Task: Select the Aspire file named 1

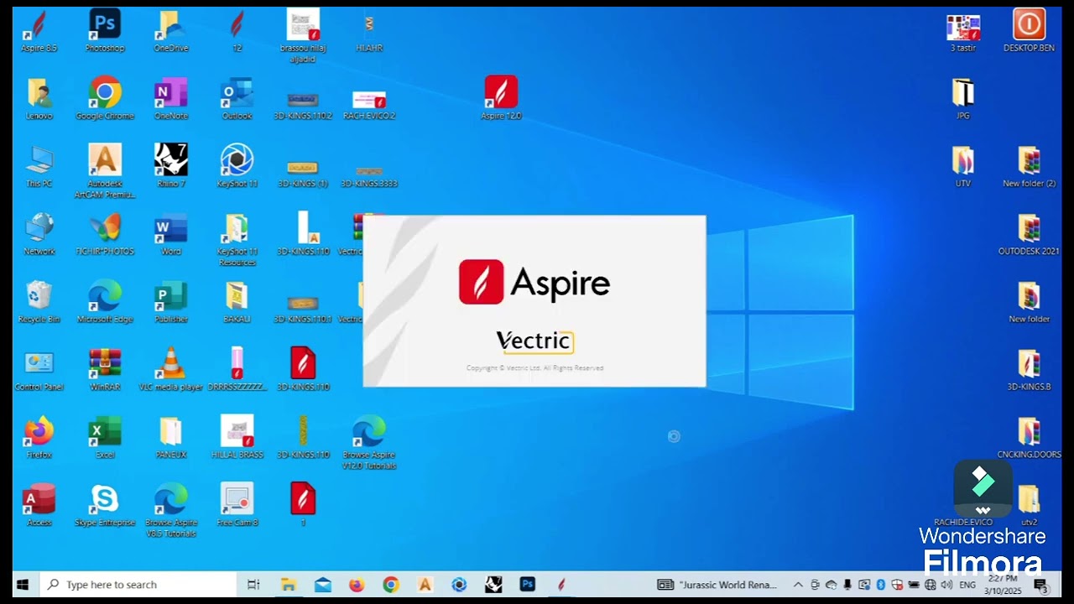Action: (x=303, y=505)
